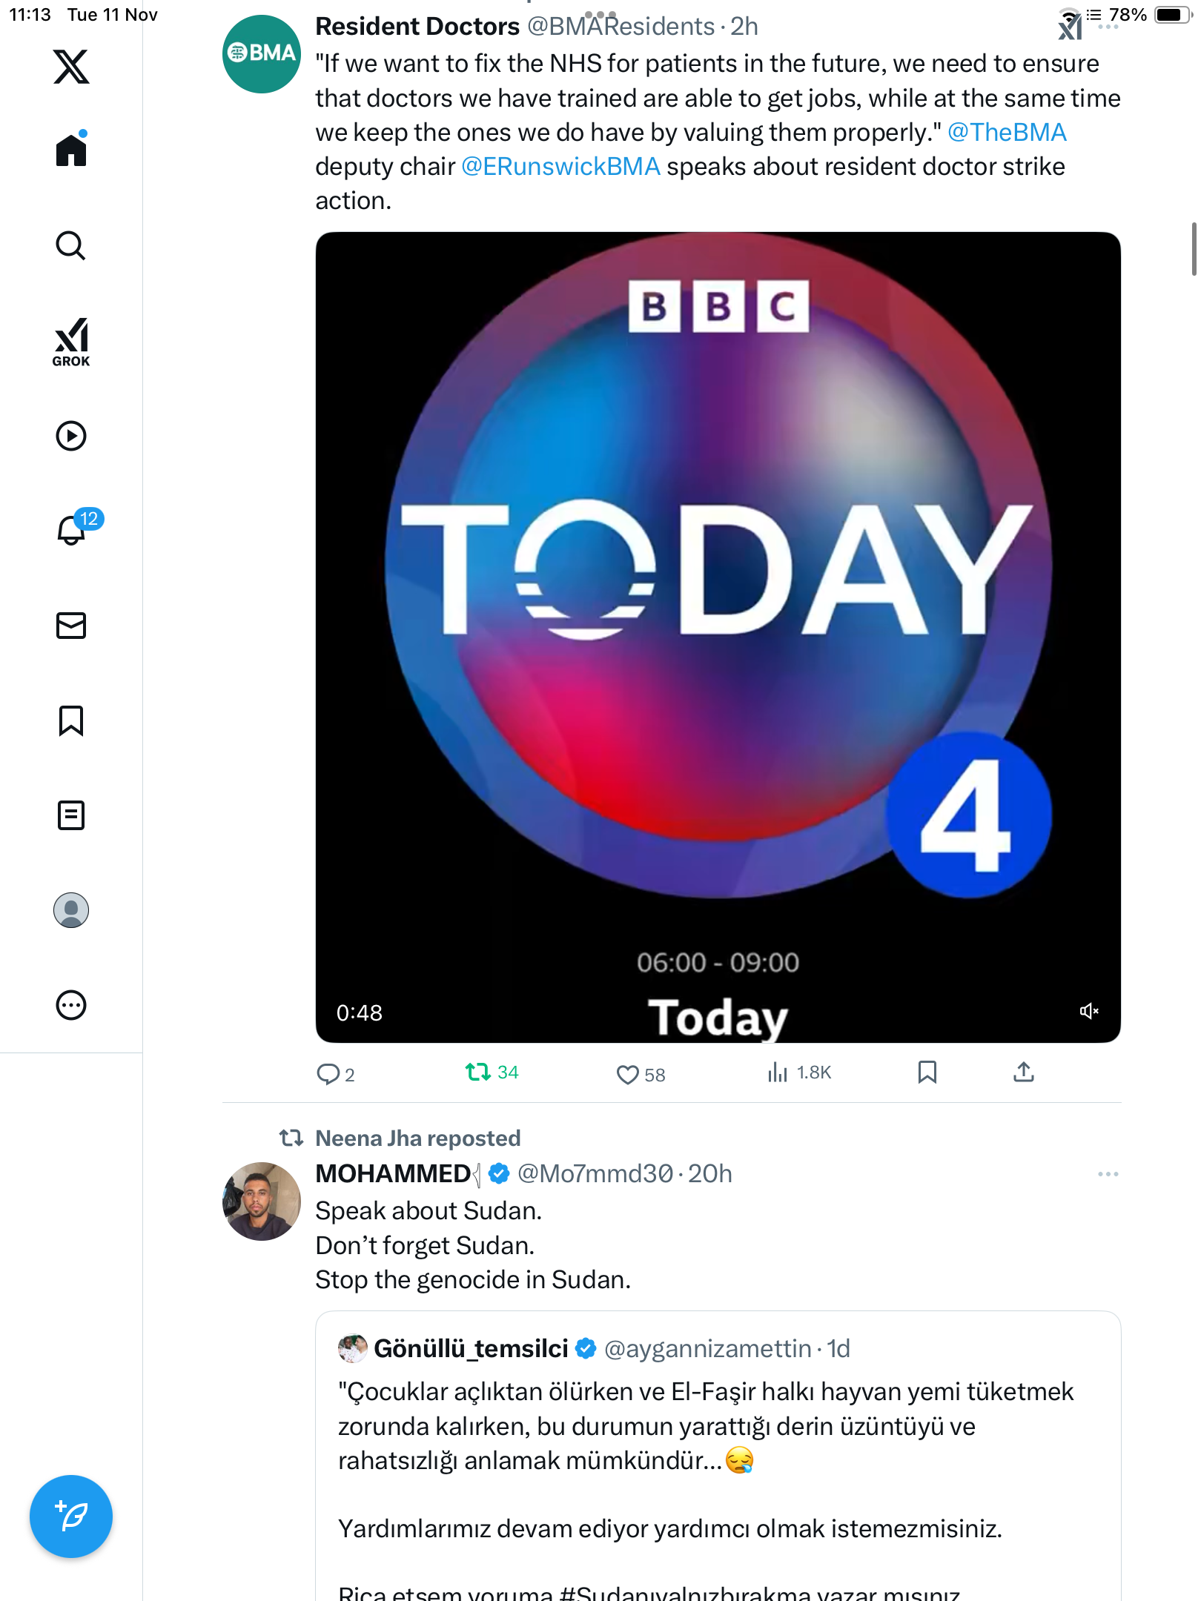
Task: Open notifications bell with 12 badge
Action: tap(72, 529)
